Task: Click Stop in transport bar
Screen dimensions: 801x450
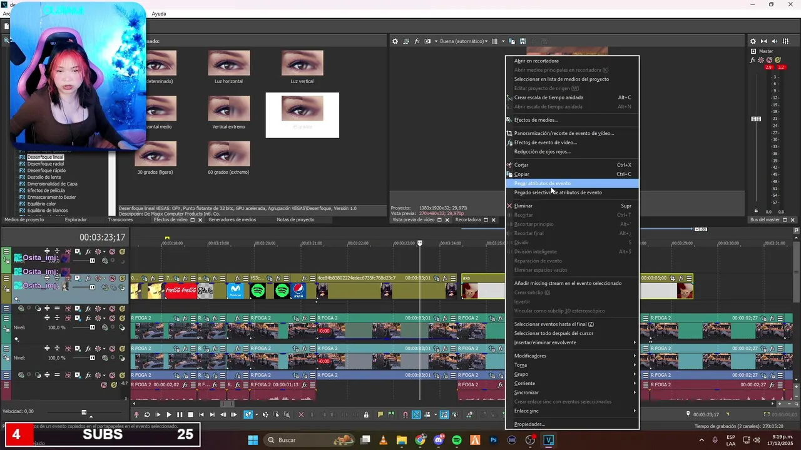Action: 191,414
